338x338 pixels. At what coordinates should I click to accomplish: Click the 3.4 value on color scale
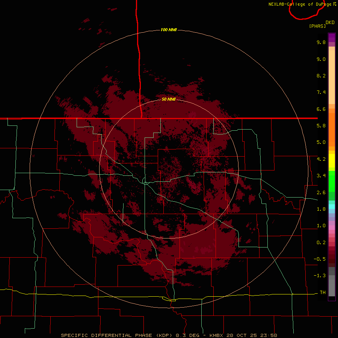pyautogui.click(x=321, y=176)
